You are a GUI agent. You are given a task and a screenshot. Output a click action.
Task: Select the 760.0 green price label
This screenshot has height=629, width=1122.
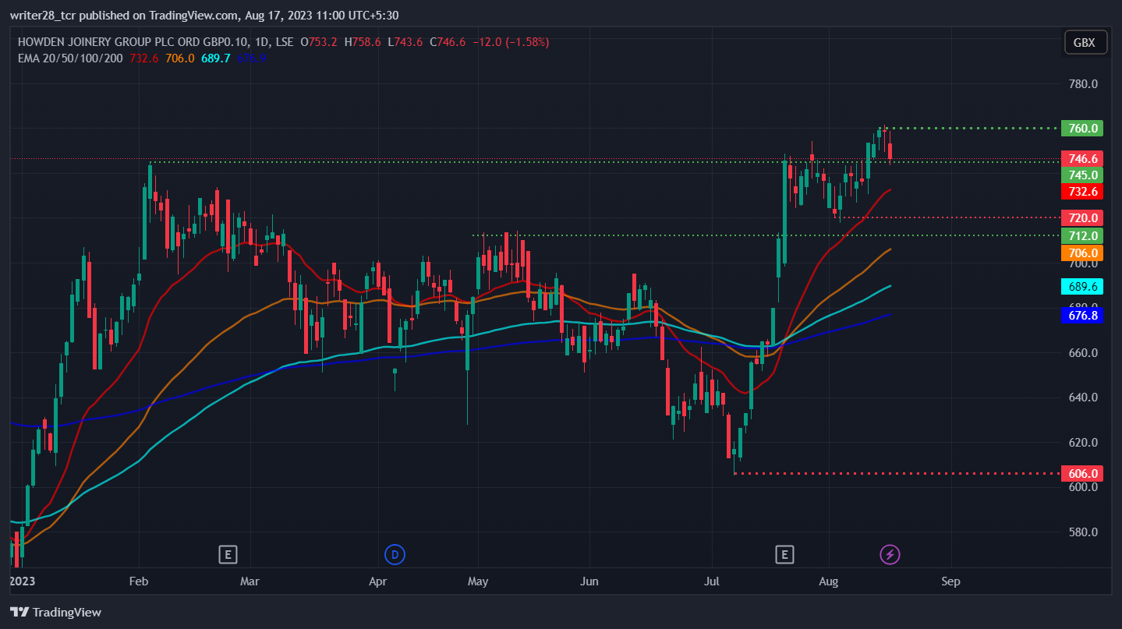click(1082, 128)
